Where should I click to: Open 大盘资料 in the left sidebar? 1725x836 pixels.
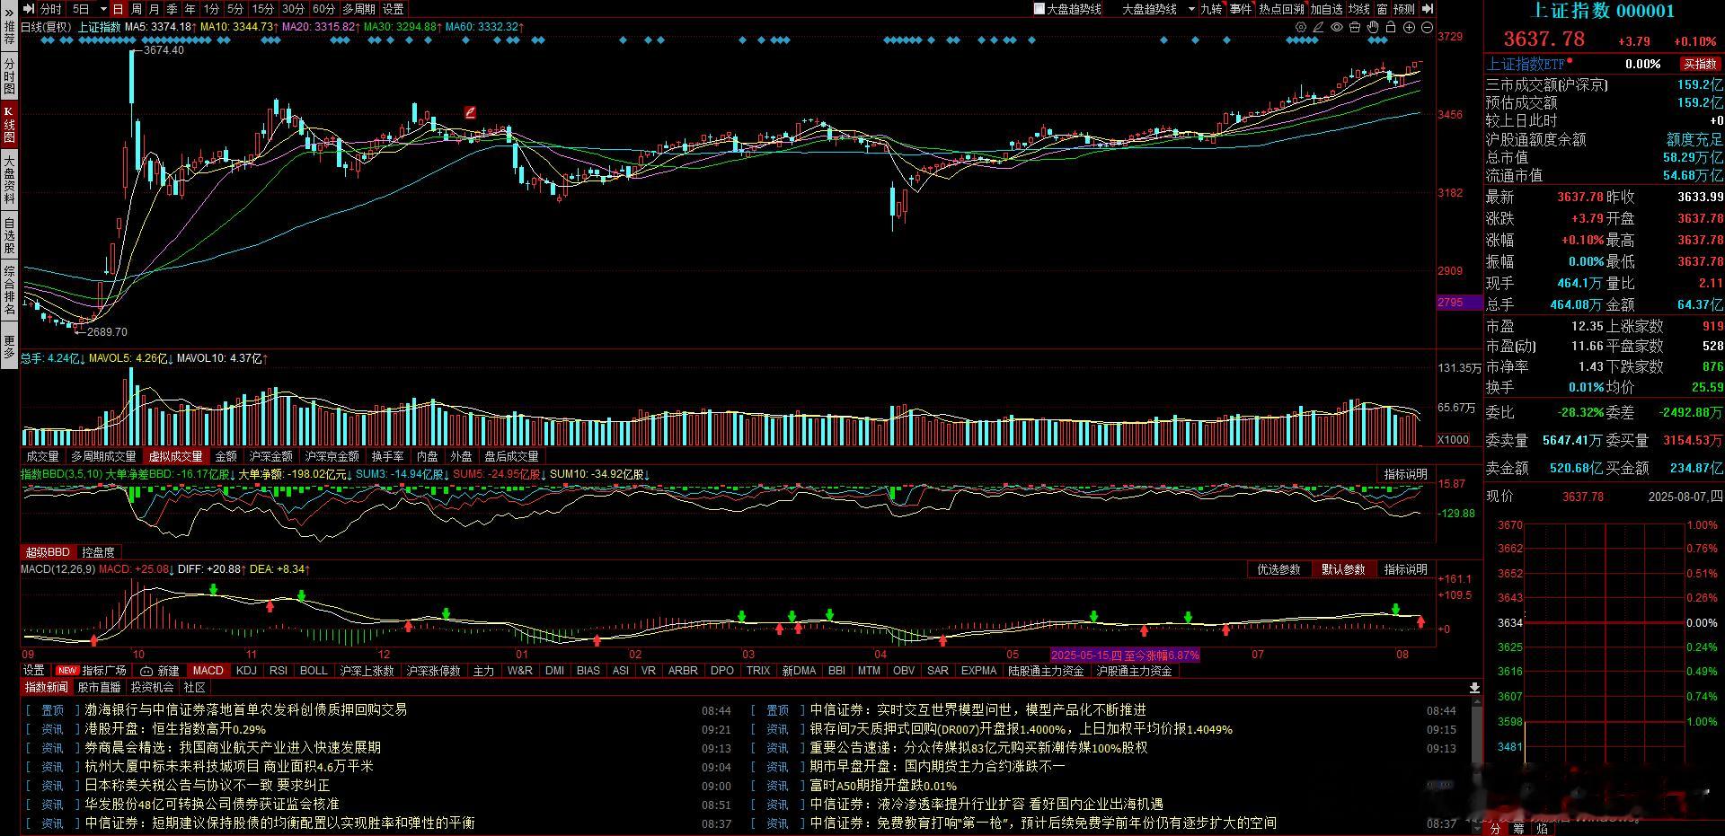pyautogui.click(x=9, y=179)
